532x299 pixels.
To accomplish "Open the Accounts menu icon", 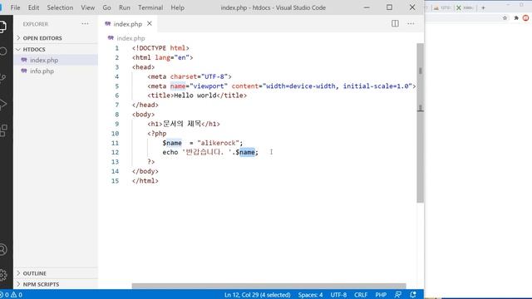I will pos(3,249).
